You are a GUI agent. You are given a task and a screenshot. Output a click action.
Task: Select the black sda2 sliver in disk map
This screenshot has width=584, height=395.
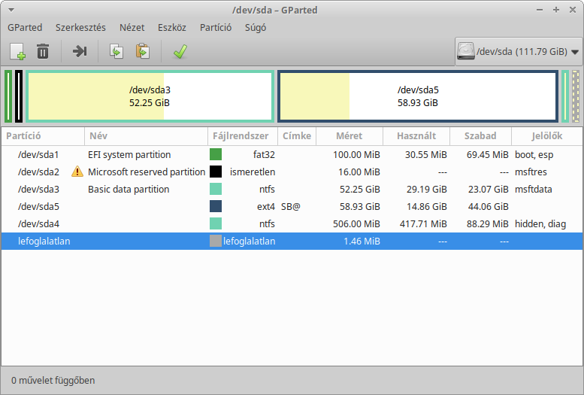pos(19,96)
